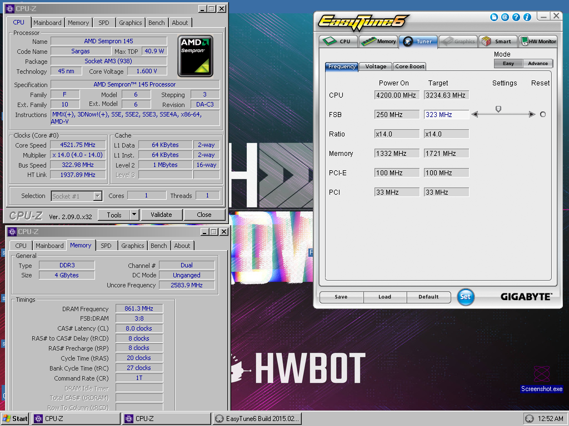This screenshot has width=569, height=426.
Task: Click the CPU target 3234.63 MHz field
Action: pos(446,95)
